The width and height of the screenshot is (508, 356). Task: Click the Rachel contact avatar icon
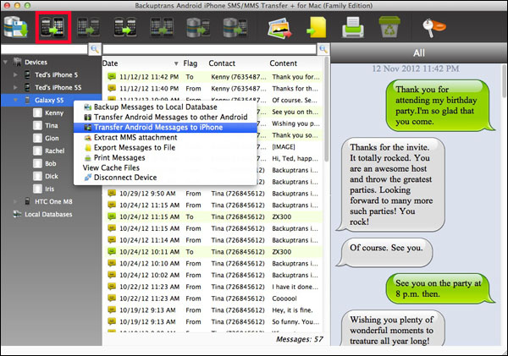coord(37,151)
